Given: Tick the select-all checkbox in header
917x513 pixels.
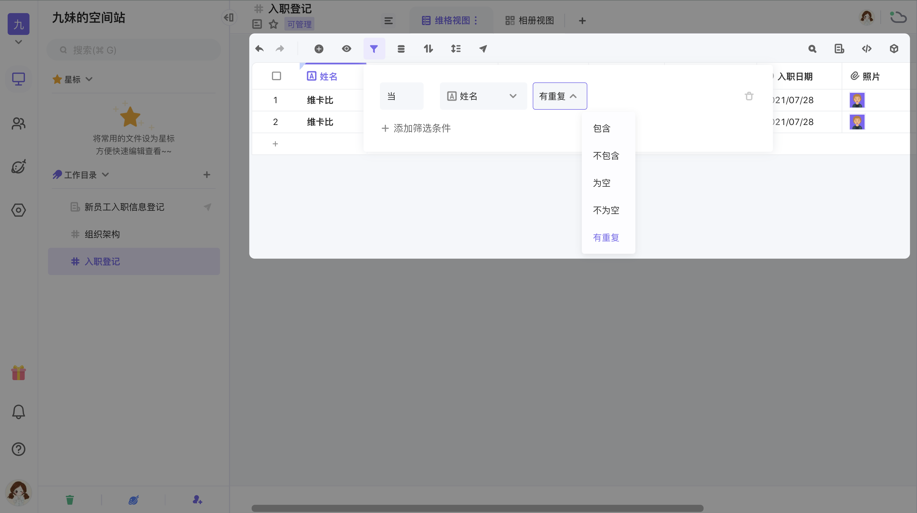Looking at the screenshot, I should tap(276, 76).
